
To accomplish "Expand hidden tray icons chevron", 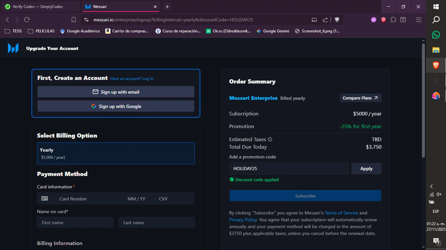I will click(x=431, y=186).
